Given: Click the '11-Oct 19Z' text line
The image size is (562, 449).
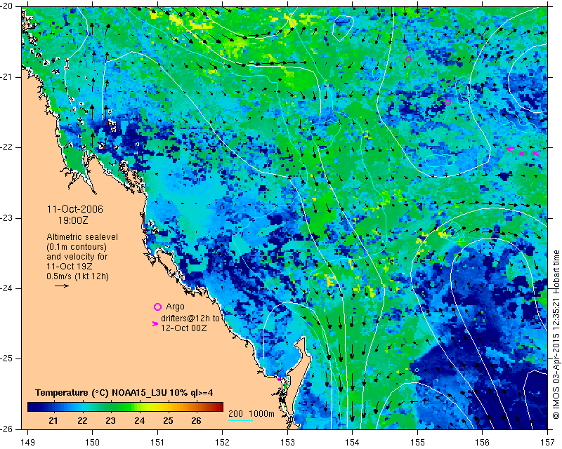Looking at the screenshot, I should [x=69, y=267].
